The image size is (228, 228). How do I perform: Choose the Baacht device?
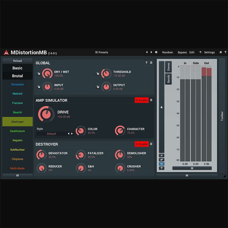(17, 112)
